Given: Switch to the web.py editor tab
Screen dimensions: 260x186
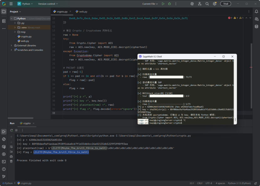Looking at the screenshot, I should pyautogui.click(x=81, y=12).
